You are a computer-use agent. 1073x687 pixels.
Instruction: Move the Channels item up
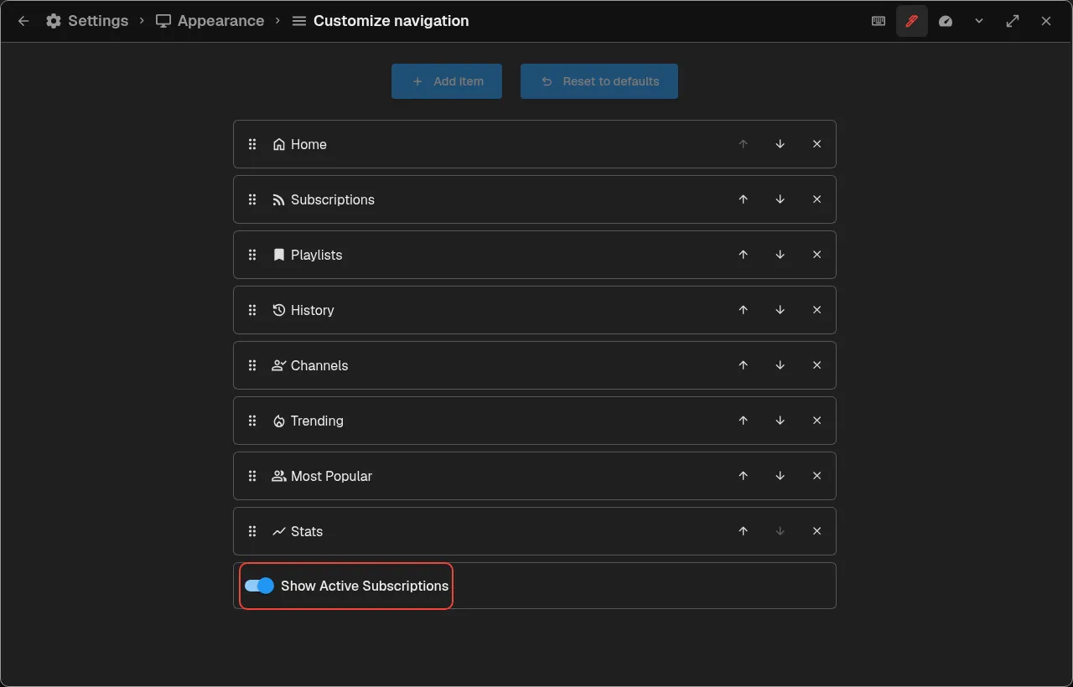click(744, 365)
